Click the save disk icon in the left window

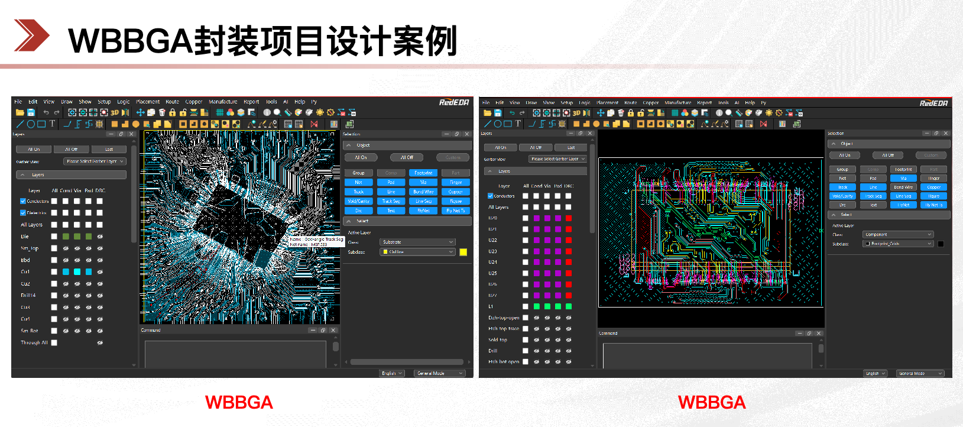point(31,112)
